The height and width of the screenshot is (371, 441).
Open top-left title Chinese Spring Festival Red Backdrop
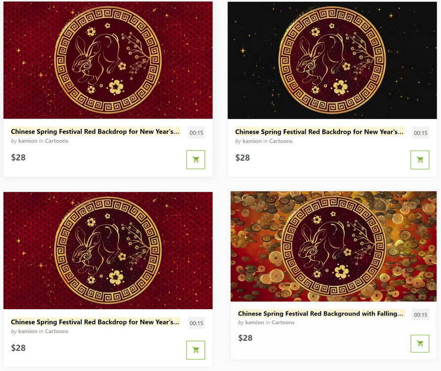[x=95, y=131]
